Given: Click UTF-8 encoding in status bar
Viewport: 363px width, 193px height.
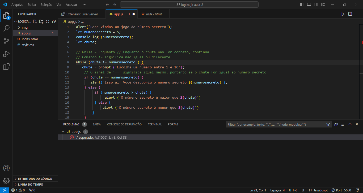Looking at the screenshot, I should point(293,190).
